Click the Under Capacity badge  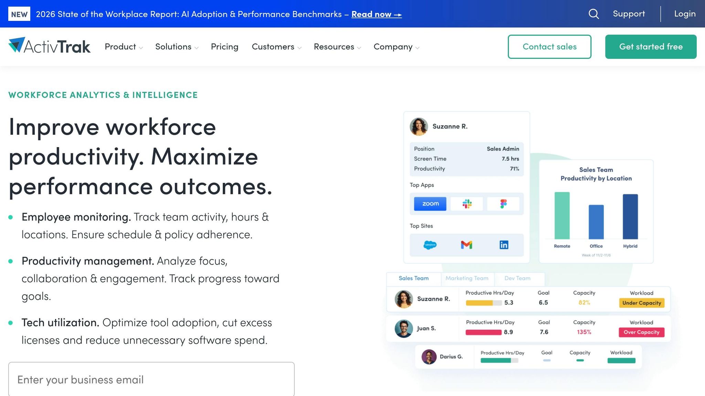pyautogui.click(x=641, y=303)
